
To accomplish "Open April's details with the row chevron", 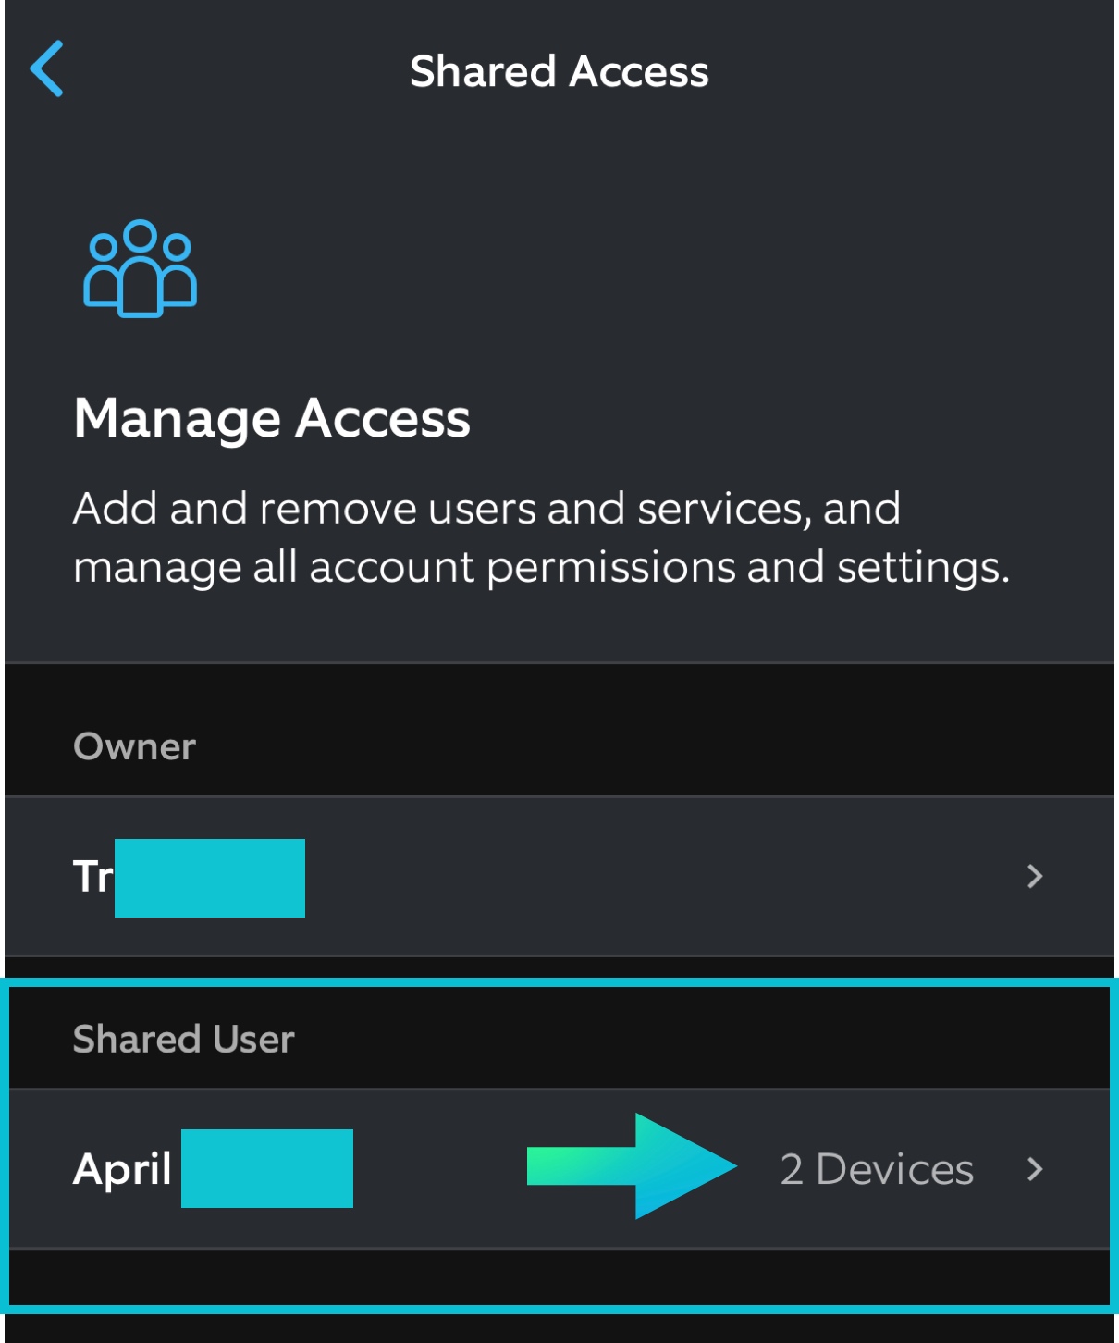I will pos(1035,1169).
